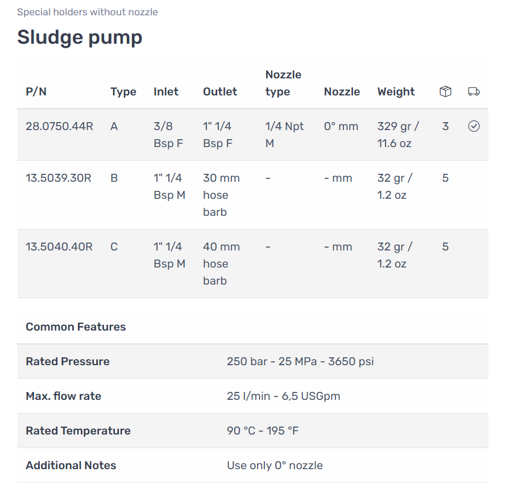Select part number 28.0750.44R
Screen dimensions: 514x497
pyautogui.click(x=59, y=126)
